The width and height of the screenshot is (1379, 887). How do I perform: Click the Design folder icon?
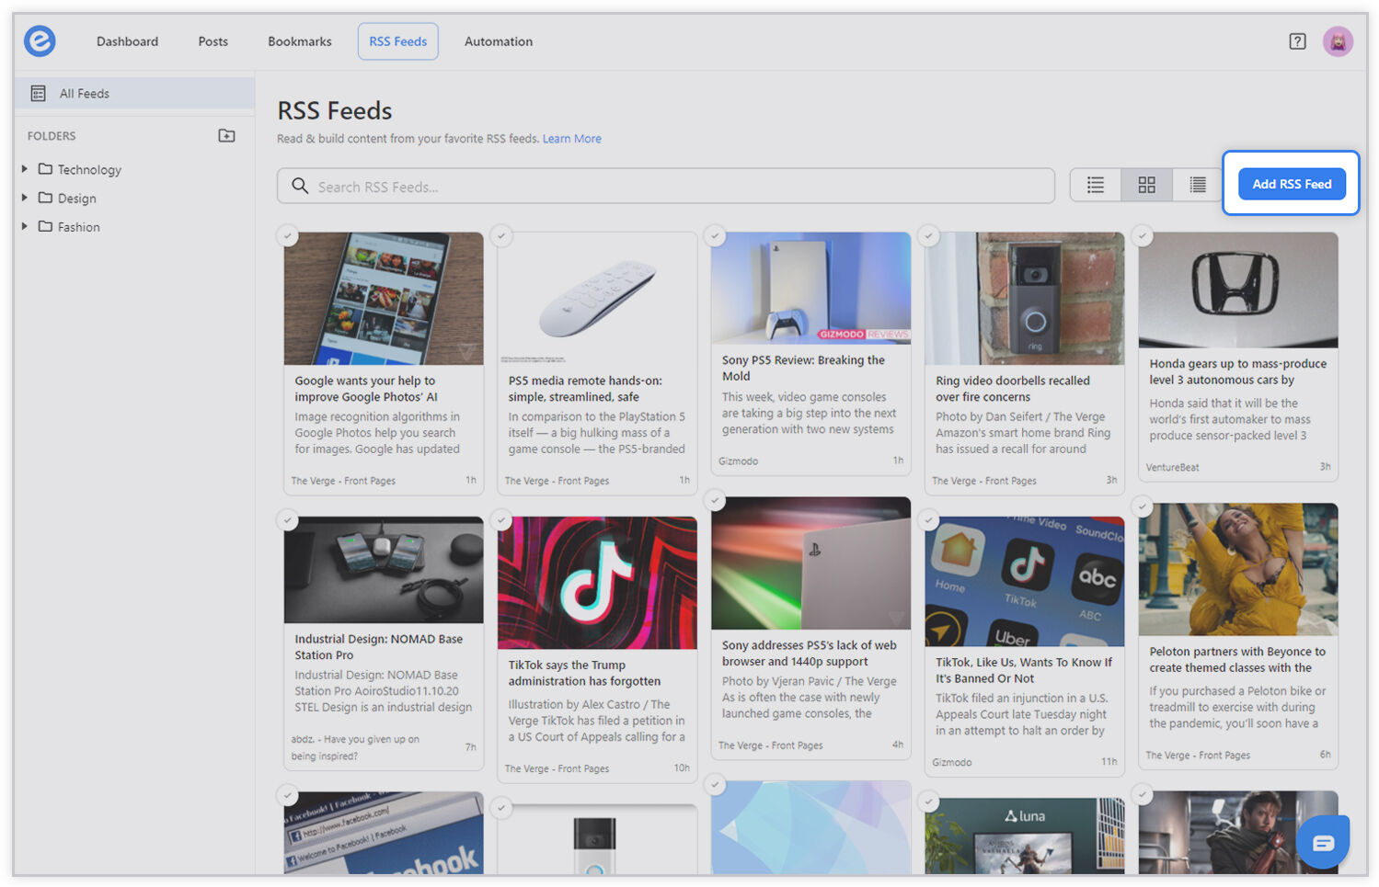point(45,198)
